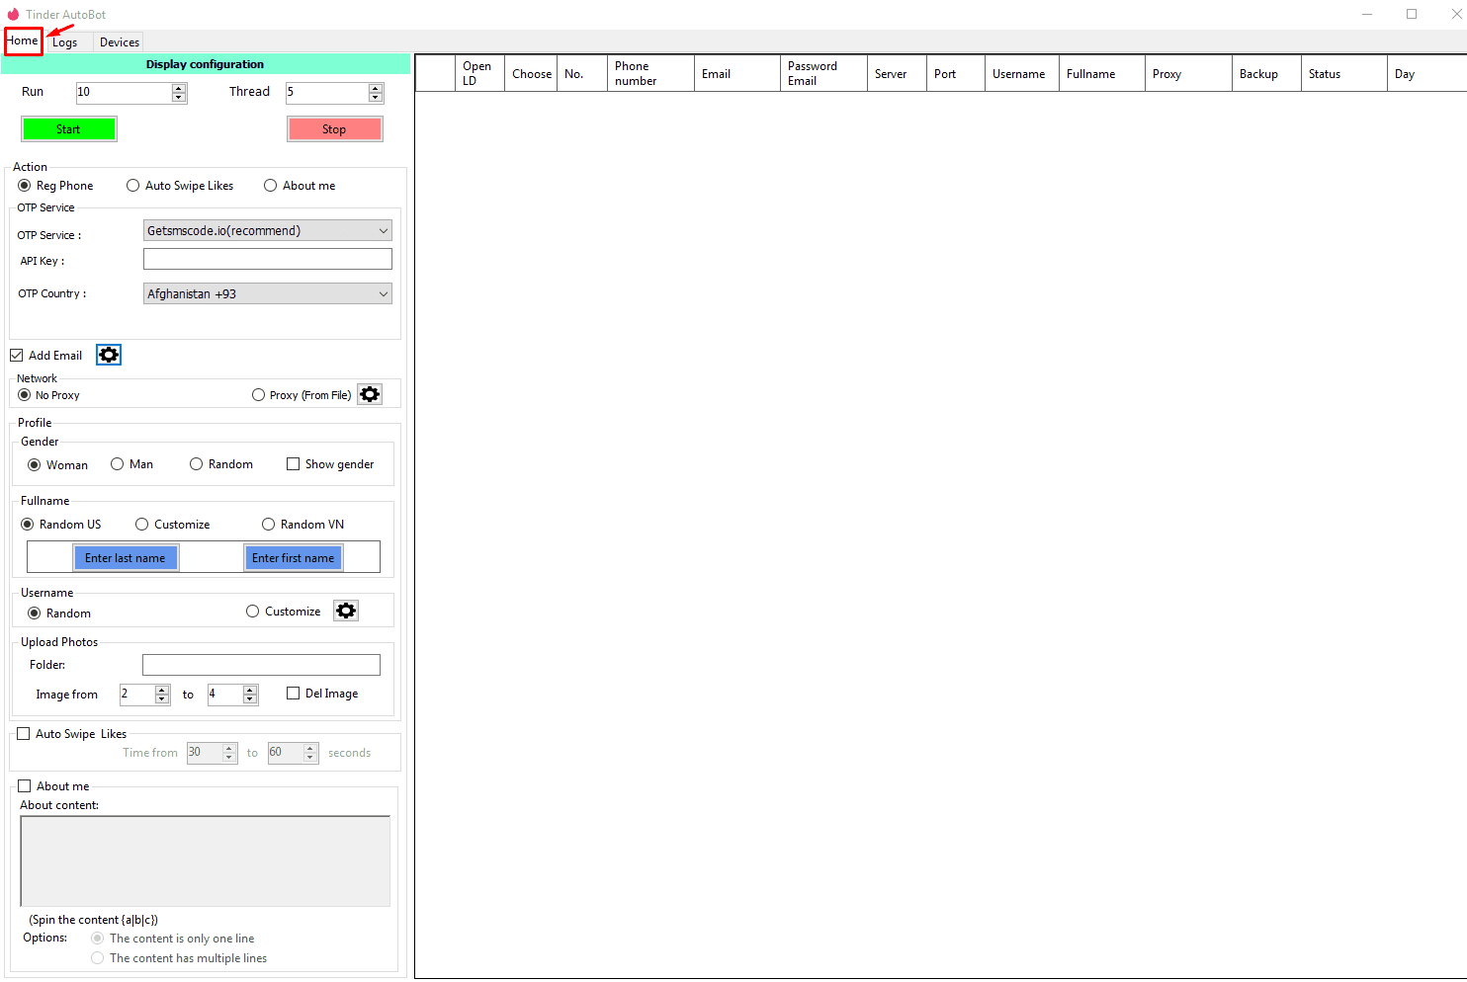Click the About content text area
The height and width of the screenshot is (982, 1467).
click(206, 860)
